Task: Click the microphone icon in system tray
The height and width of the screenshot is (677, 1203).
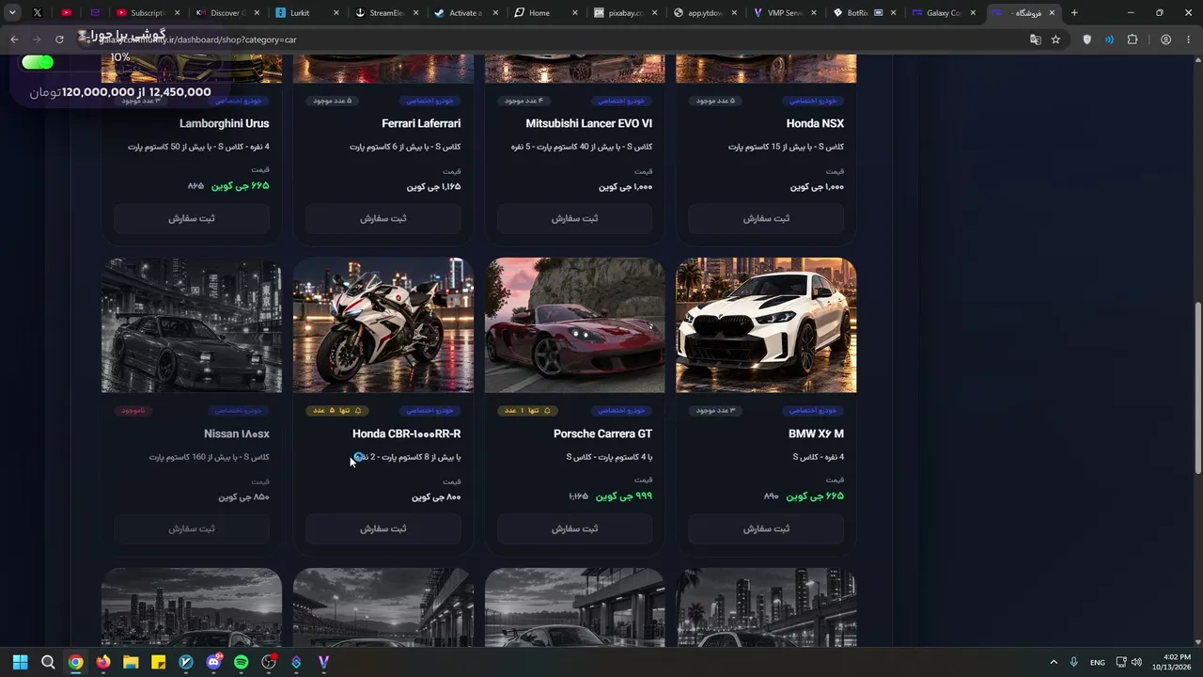Action: [x=1073, y=662]
